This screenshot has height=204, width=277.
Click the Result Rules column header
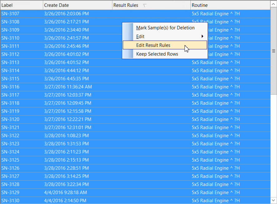126,5
